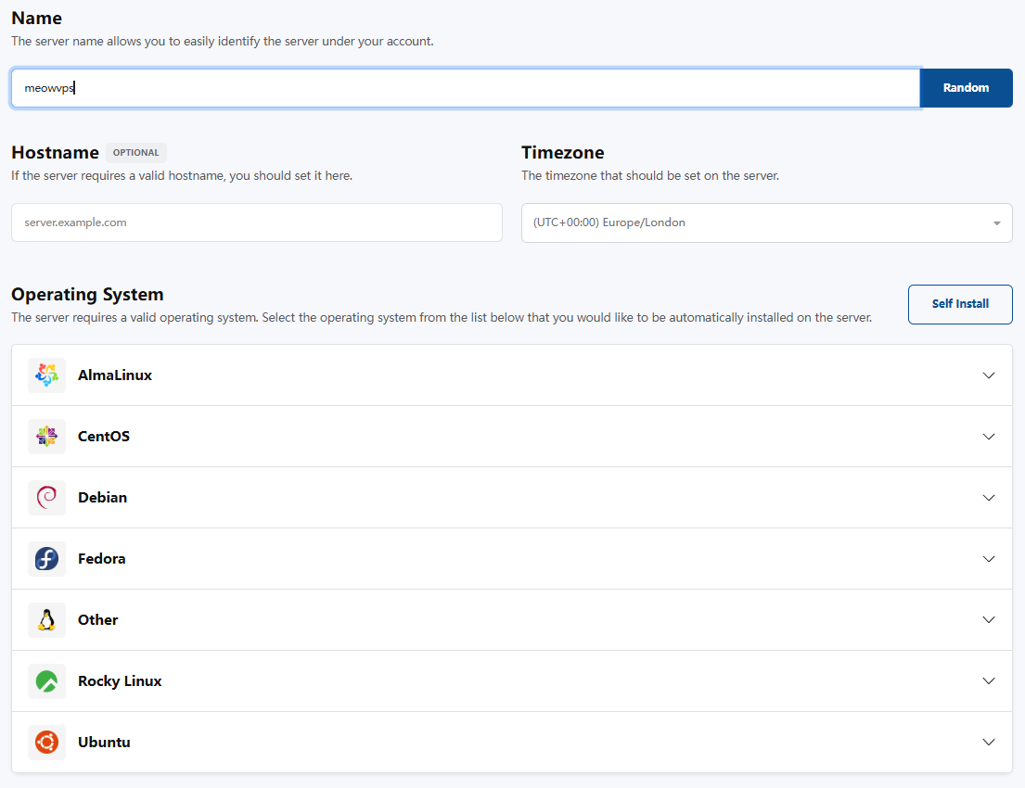The width and height of the screenshot is (1025, 788).
Task: Select the Other label
Action: (x=98, y=620)
